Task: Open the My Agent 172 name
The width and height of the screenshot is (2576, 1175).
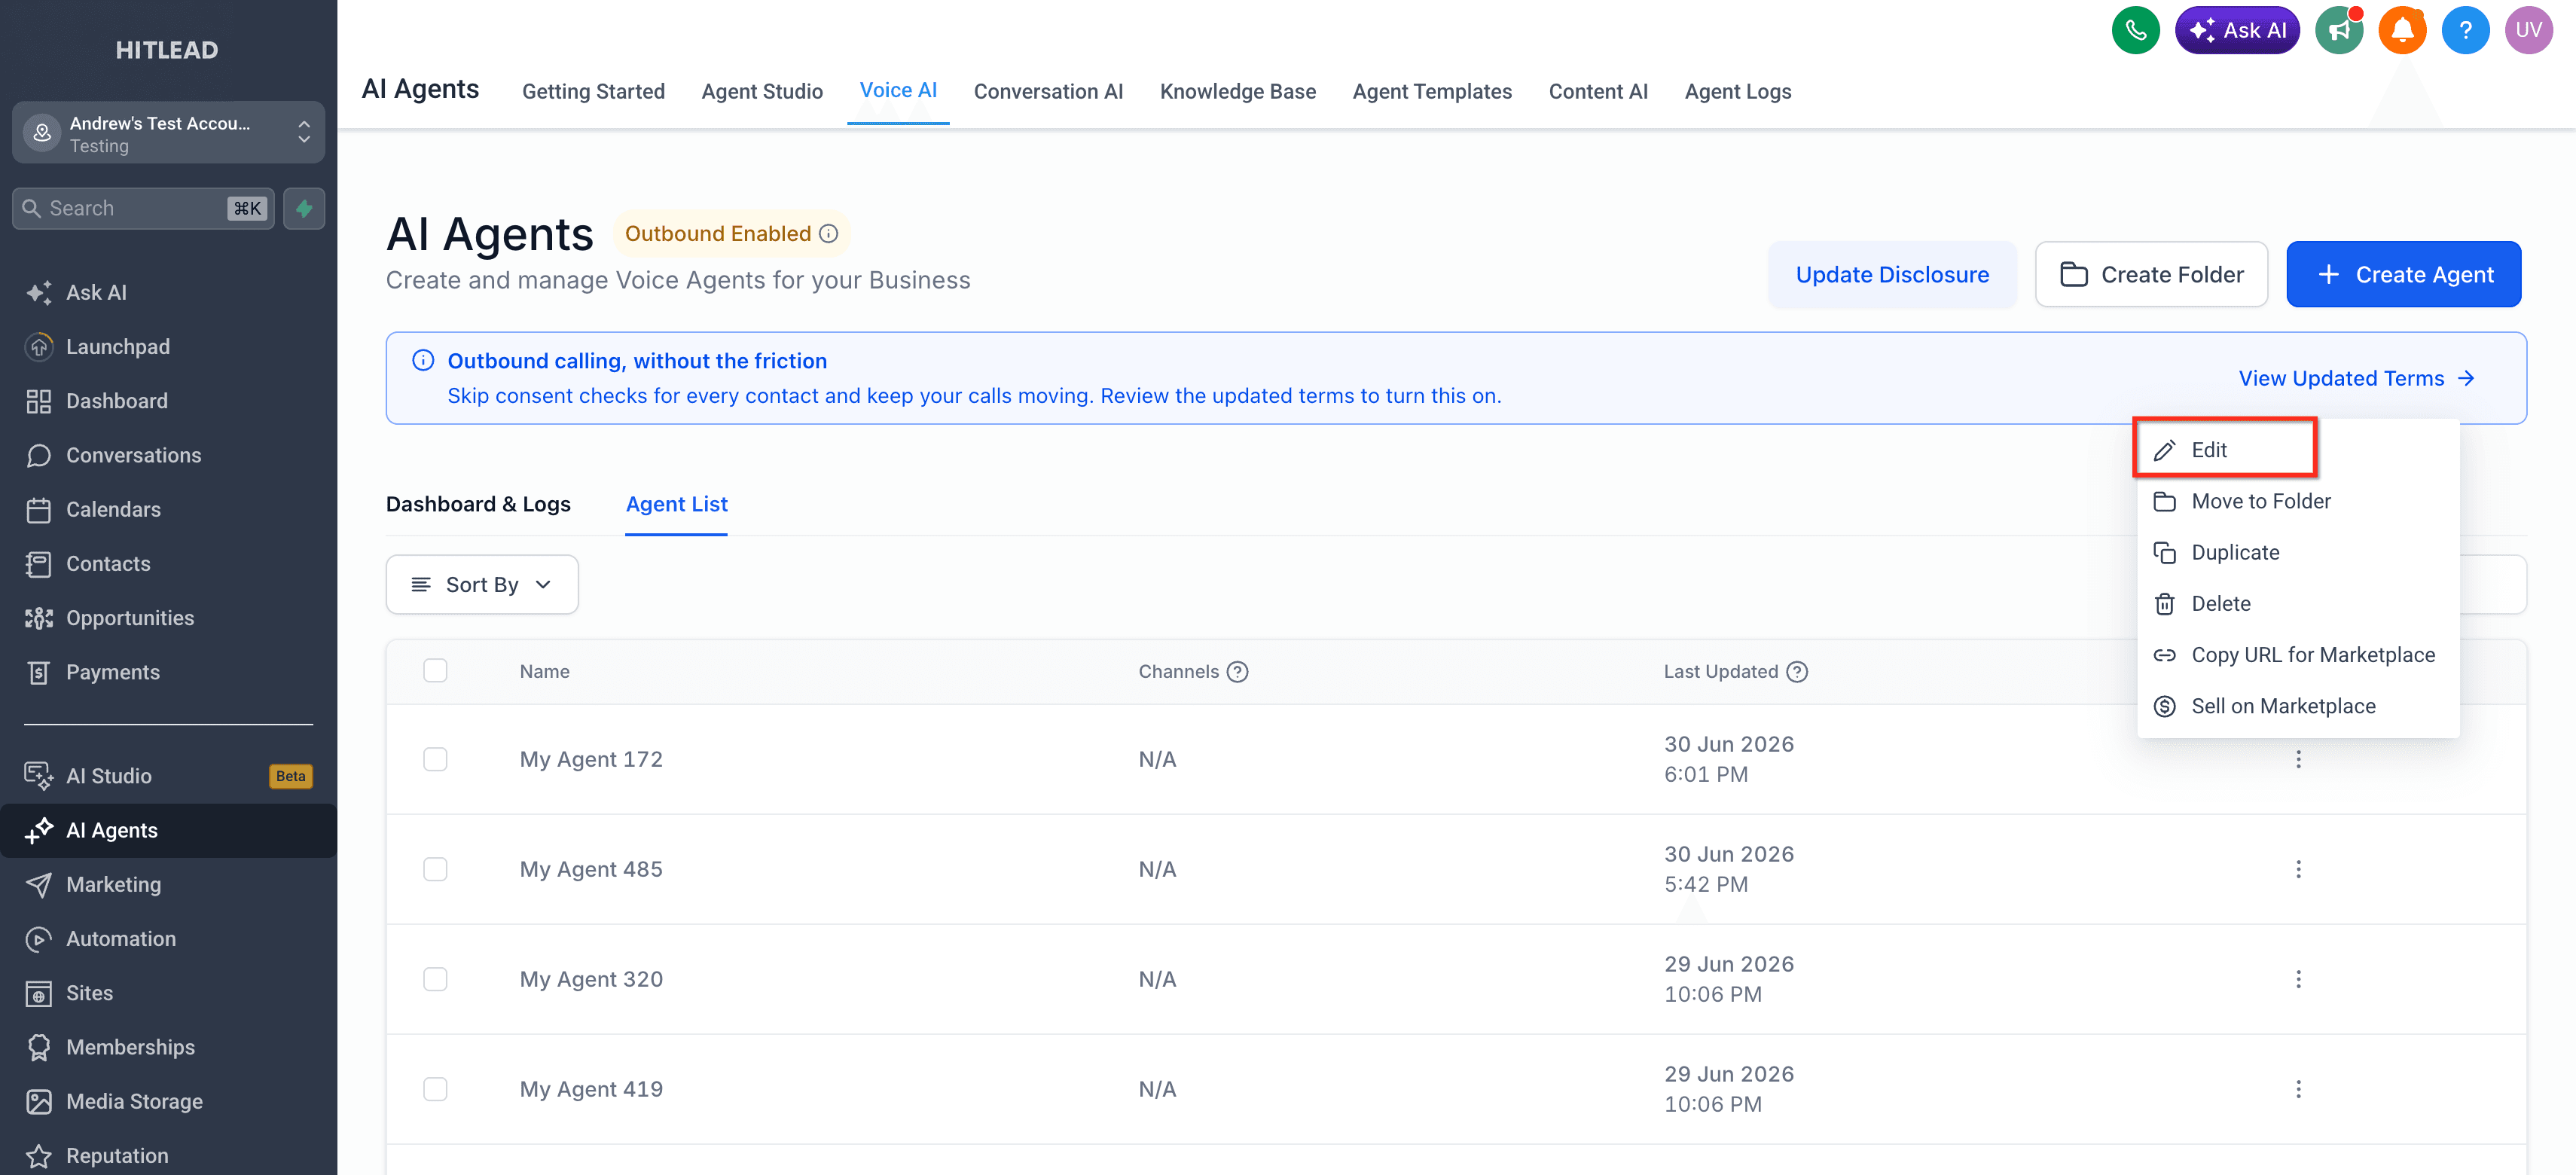Action: coord(591,759)
